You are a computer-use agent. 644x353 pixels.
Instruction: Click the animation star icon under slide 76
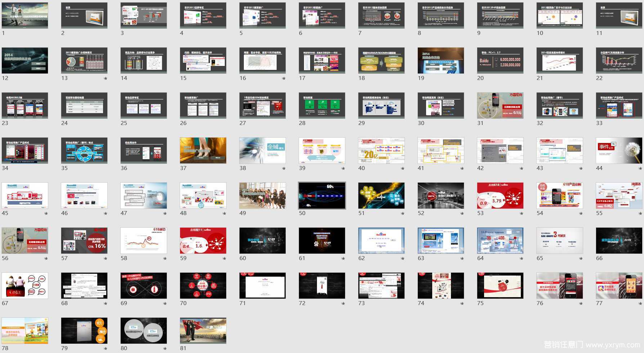pos(581,304)
